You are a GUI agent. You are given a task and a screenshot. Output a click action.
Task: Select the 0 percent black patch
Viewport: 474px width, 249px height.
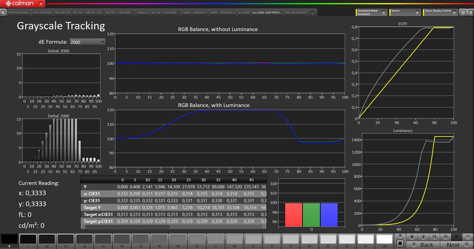pyautogui.click(x=9, y=241)
